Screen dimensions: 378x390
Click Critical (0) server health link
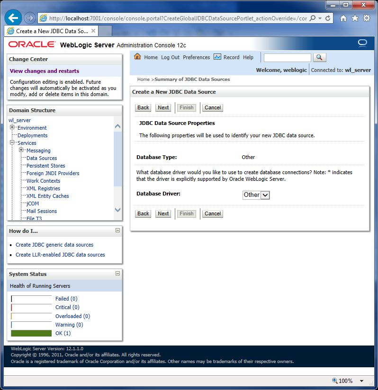(x=67, y=307)
